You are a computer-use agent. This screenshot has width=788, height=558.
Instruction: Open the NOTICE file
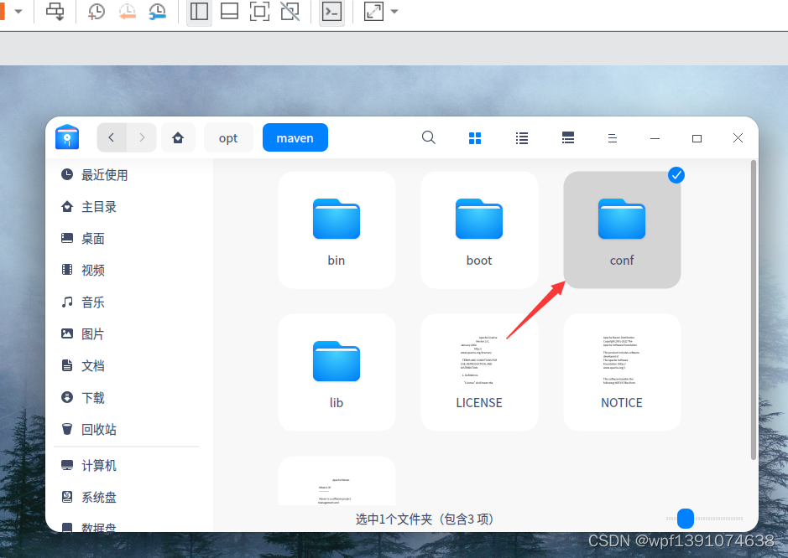click(622, 372)
